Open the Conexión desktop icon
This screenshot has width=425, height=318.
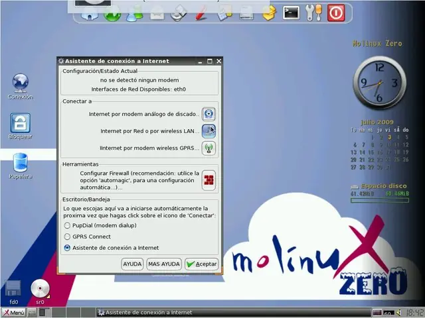click(21, 87)
